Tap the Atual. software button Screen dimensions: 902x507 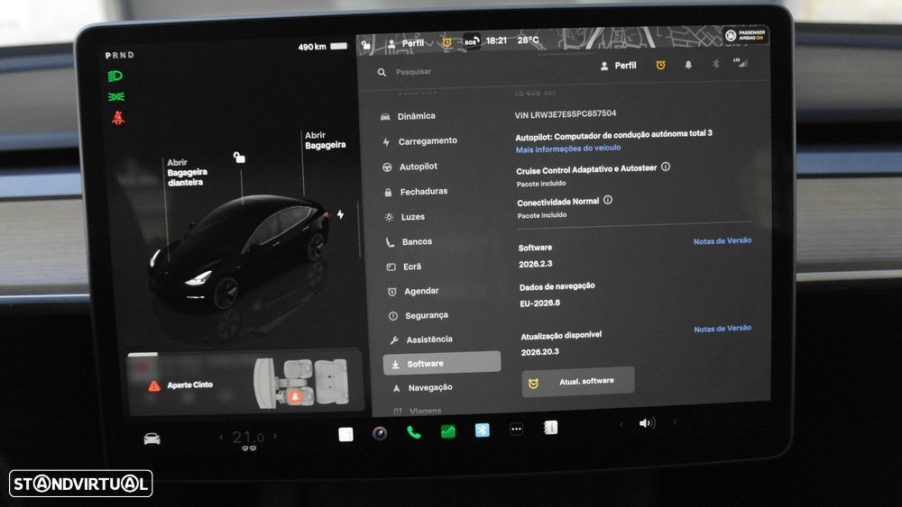click(578, 381)
